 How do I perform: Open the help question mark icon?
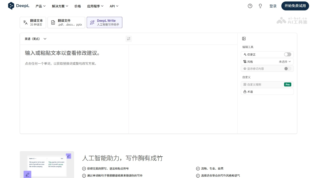click(250, 6)
